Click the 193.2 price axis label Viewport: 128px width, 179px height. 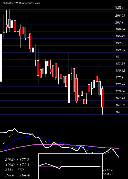(x=119, y=43)
